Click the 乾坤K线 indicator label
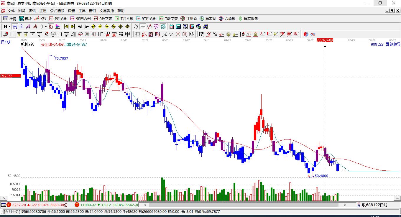 click(x=28, y=45)
